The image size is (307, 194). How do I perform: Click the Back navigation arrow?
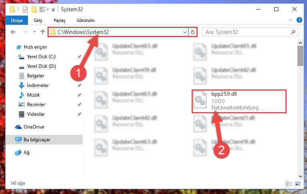tap(13, 32)
